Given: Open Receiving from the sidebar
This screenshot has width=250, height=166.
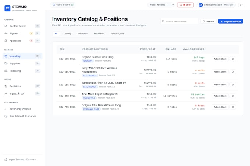Looking at the screenshot, I should pyautogui.click(x=22, y=71).
